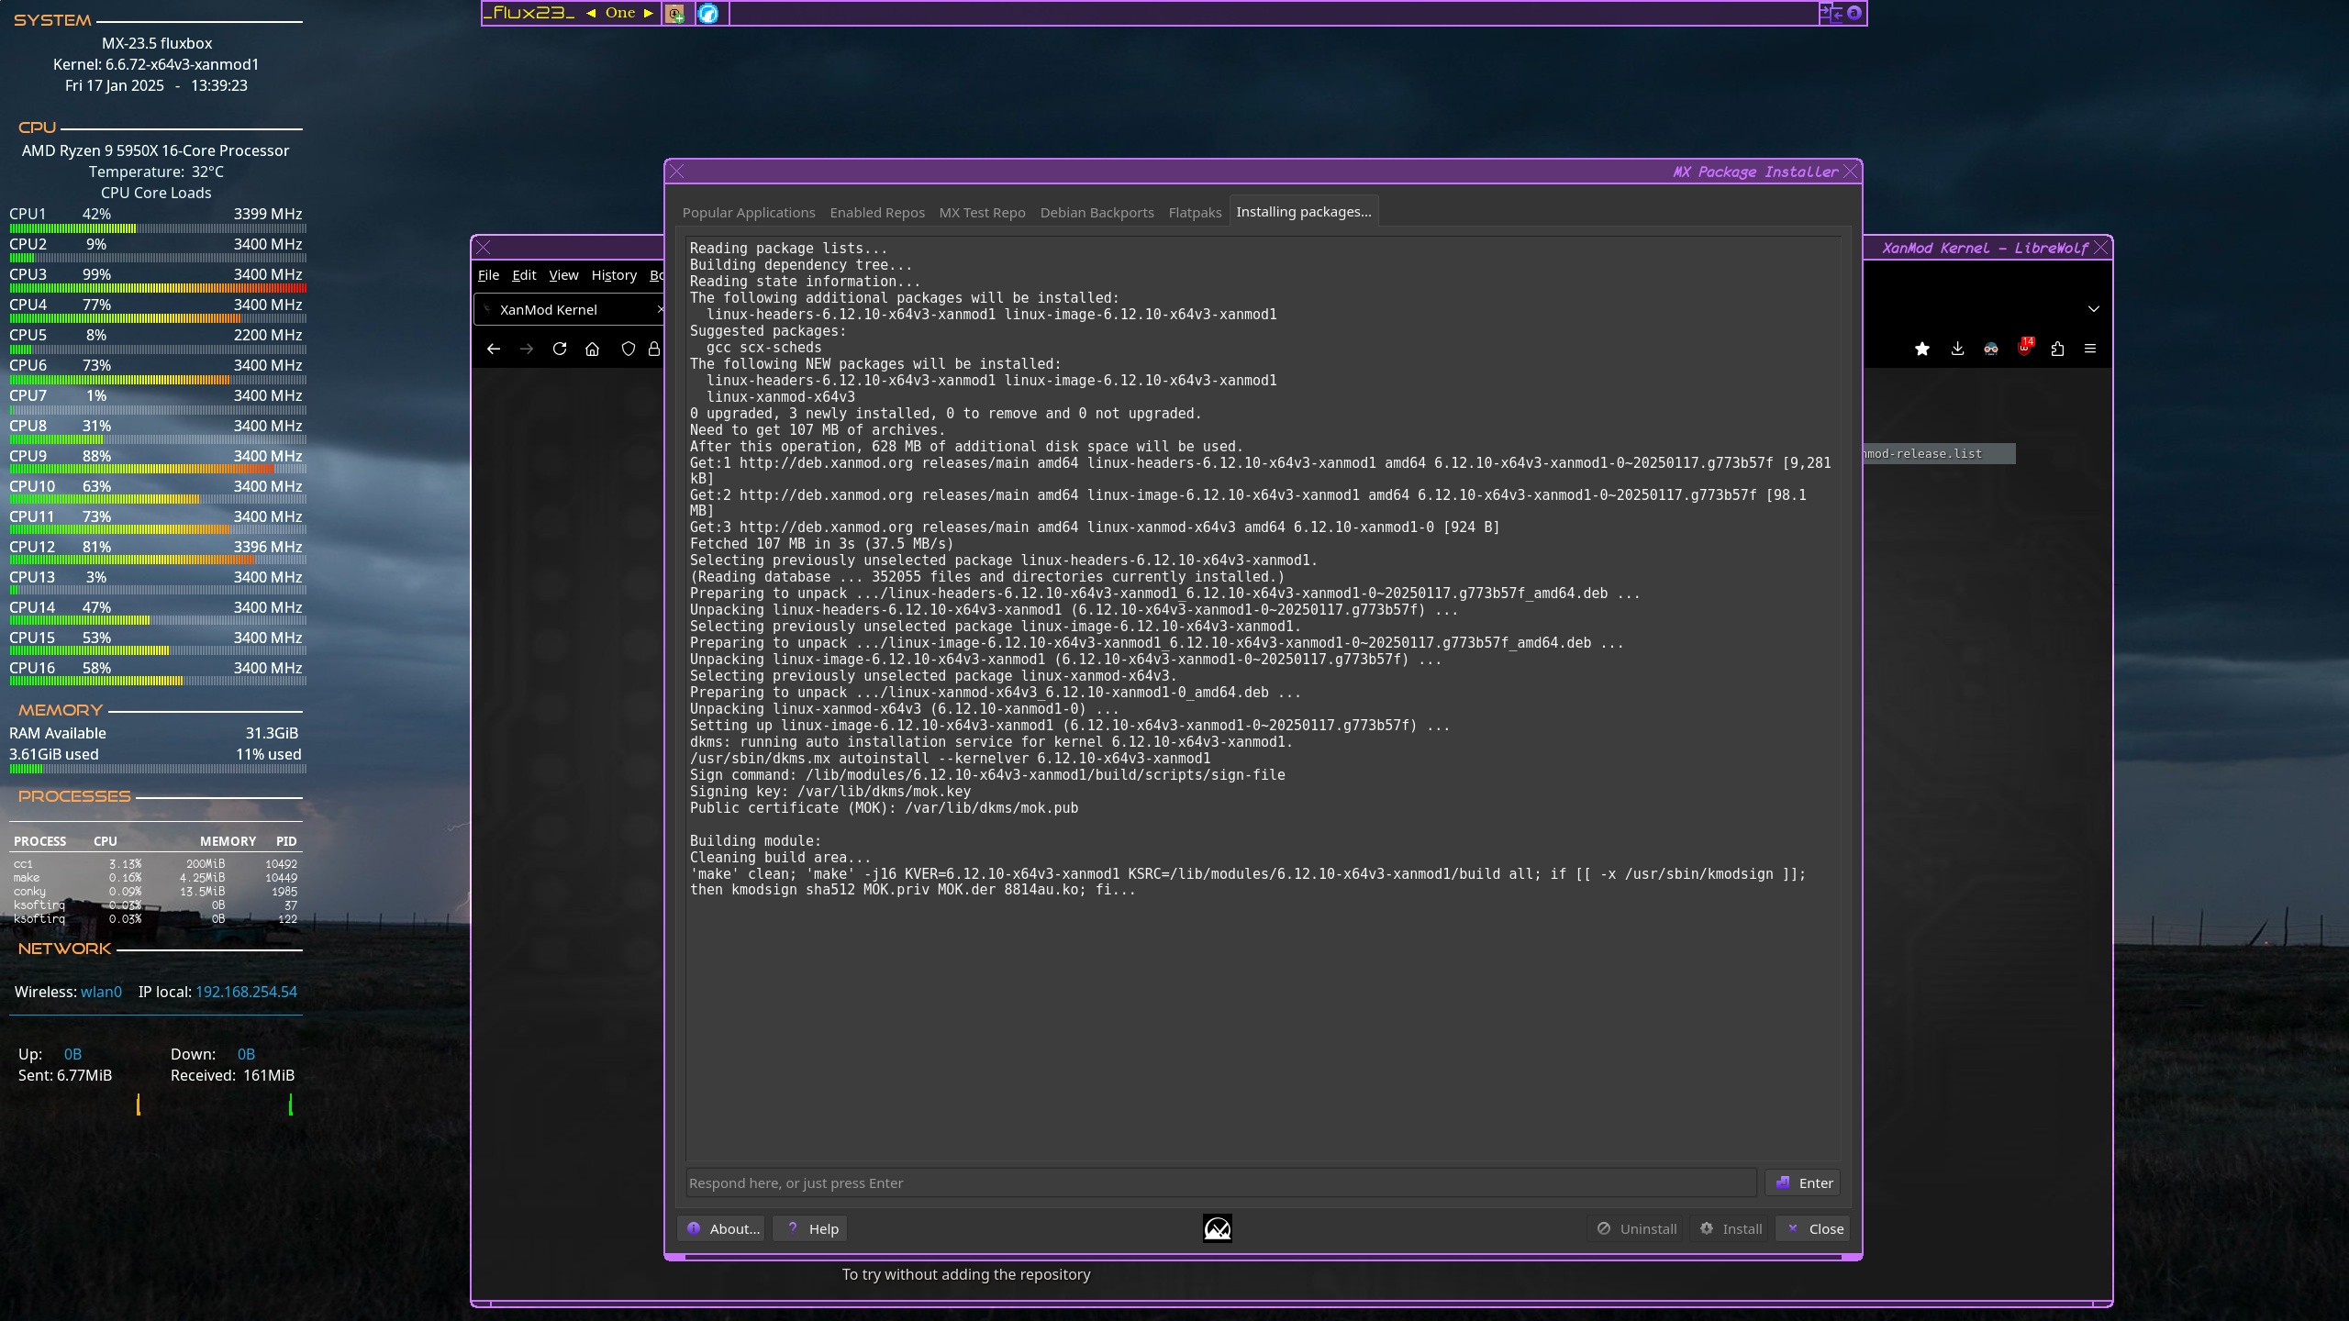This screenshot has height=1321, width=2349.
Task: Click the Help button
Action: pos(811,1229)
